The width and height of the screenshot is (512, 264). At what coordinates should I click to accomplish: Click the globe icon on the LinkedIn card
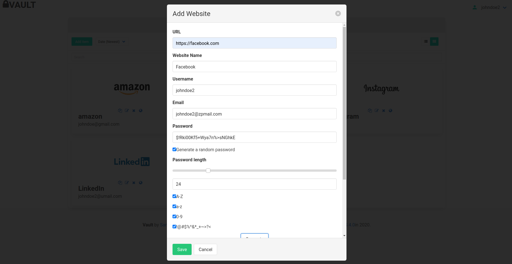click(141, 183)
